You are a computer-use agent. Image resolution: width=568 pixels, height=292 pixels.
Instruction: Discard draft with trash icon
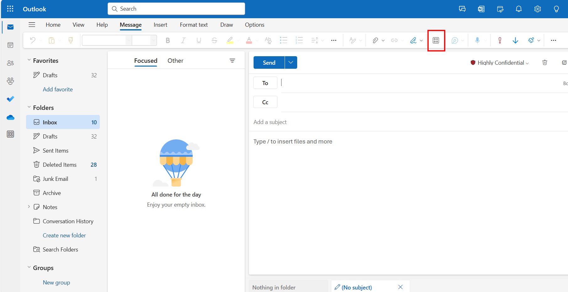545,62
